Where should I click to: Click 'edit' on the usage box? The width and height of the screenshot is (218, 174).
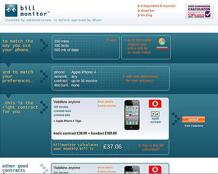tap(111, 40)
